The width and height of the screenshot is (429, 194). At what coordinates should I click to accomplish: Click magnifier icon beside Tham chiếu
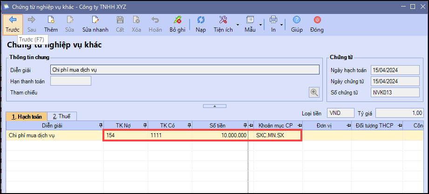point(314,92)
